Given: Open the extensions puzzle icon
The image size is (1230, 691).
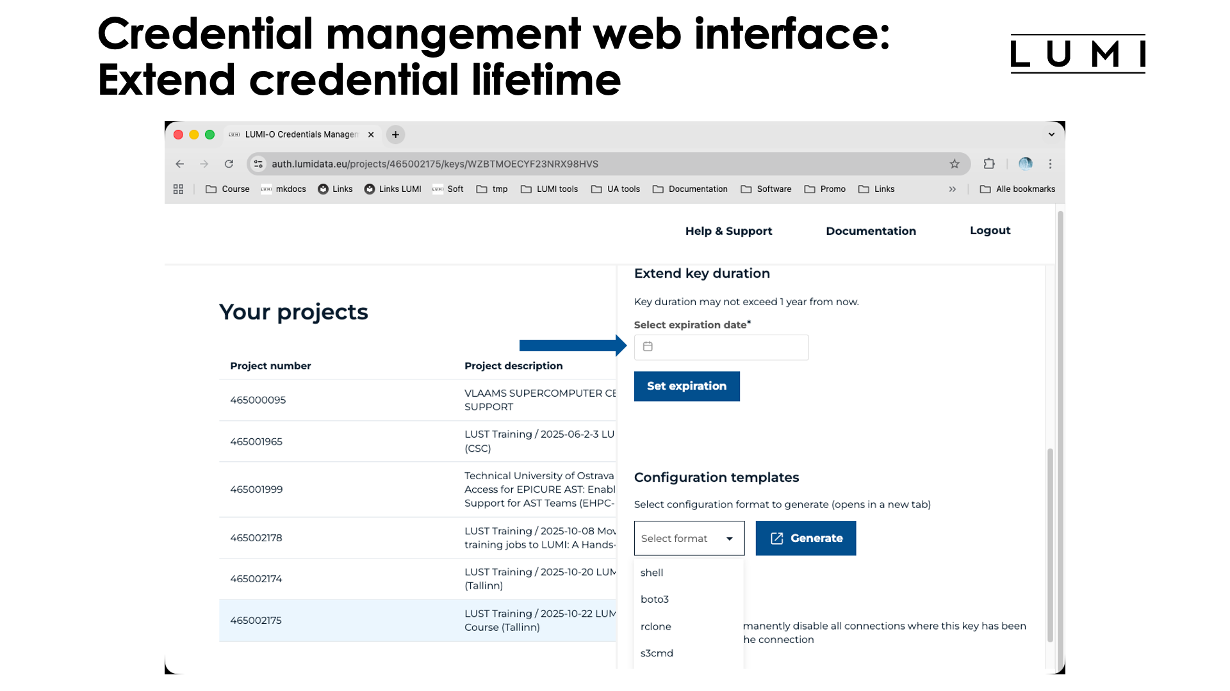Looking at the screenshot, I should coord(988,164).
